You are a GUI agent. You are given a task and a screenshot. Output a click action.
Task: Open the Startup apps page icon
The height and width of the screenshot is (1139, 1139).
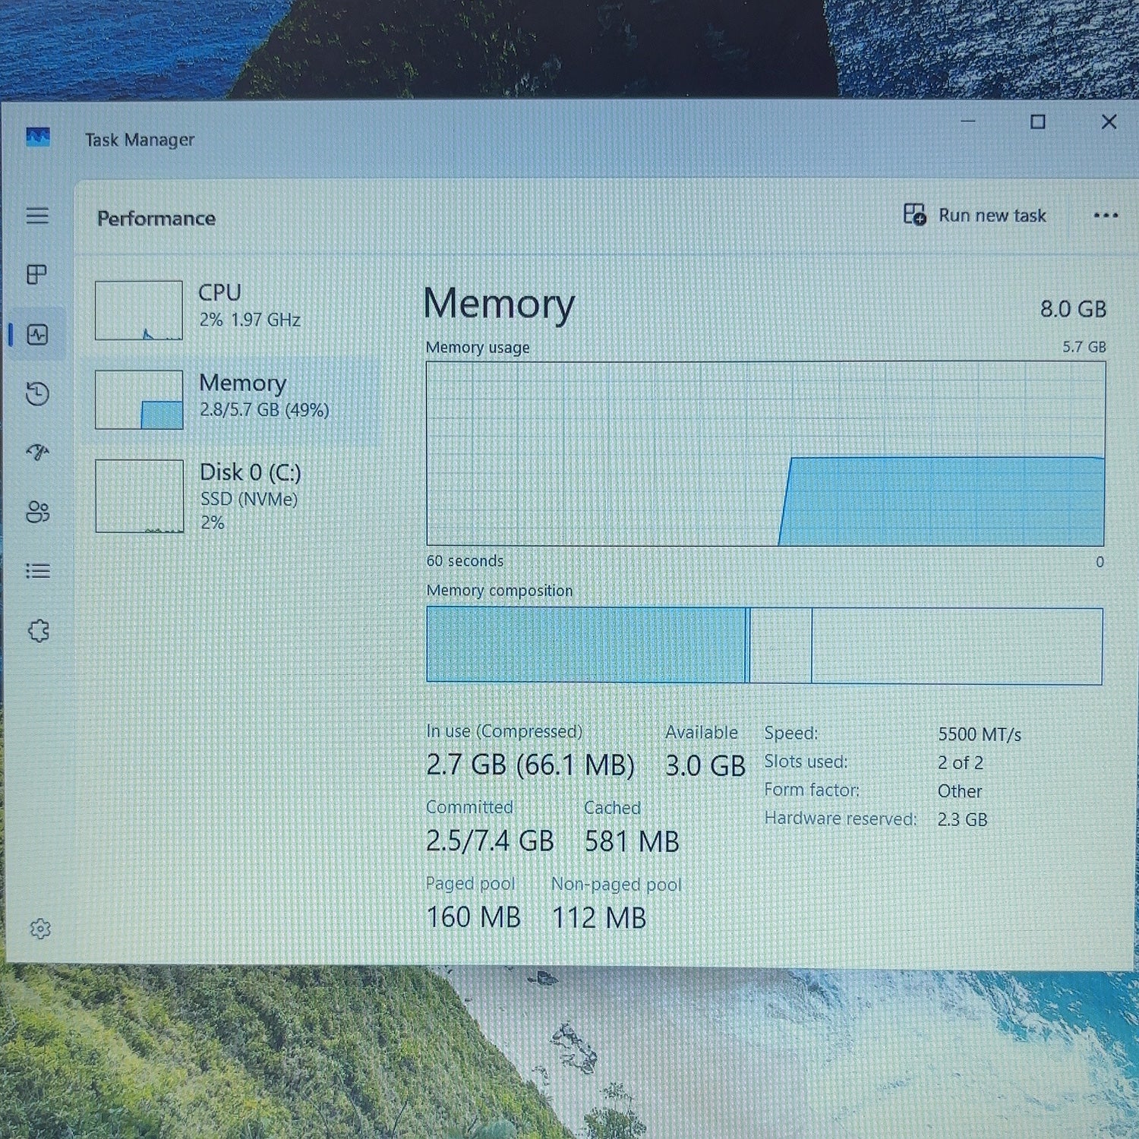tap(37, 453)
